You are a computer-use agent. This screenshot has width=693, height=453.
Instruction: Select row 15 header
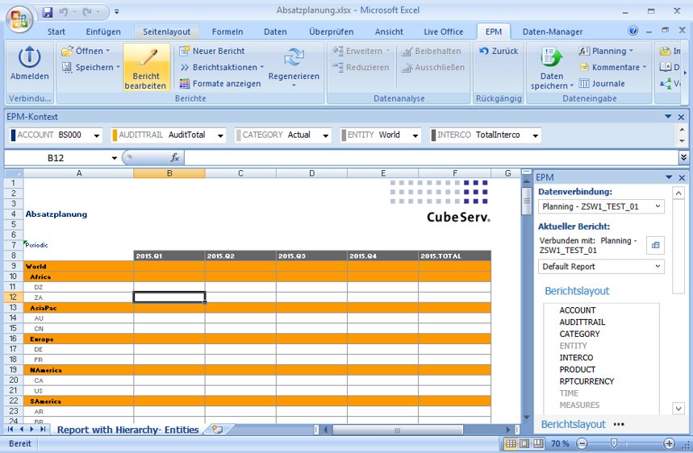[x=13, y=328]
